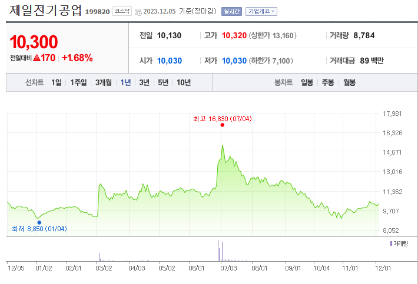This screenshot has height=284, width=418.
Task: Click the 제일전기공업 stock title
Action: [x=45, y=11]
